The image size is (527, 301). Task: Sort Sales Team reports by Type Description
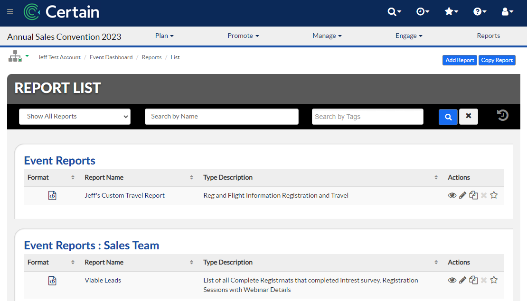tap(436, 263)
